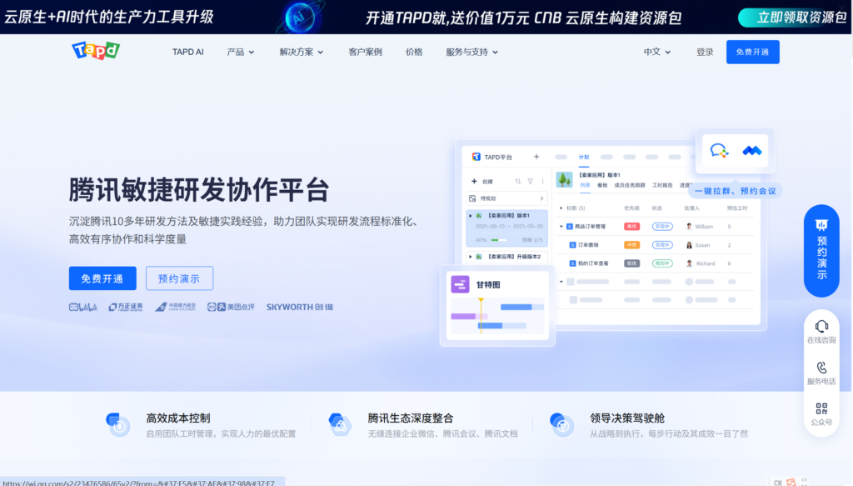Click the 创建 plus button in the preview
The height and width of the screenshot is (486, 853).
coord(474,181)
